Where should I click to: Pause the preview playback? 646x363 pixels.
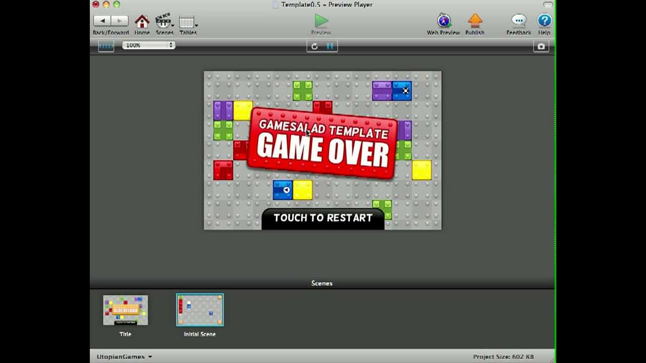(330, 46)
